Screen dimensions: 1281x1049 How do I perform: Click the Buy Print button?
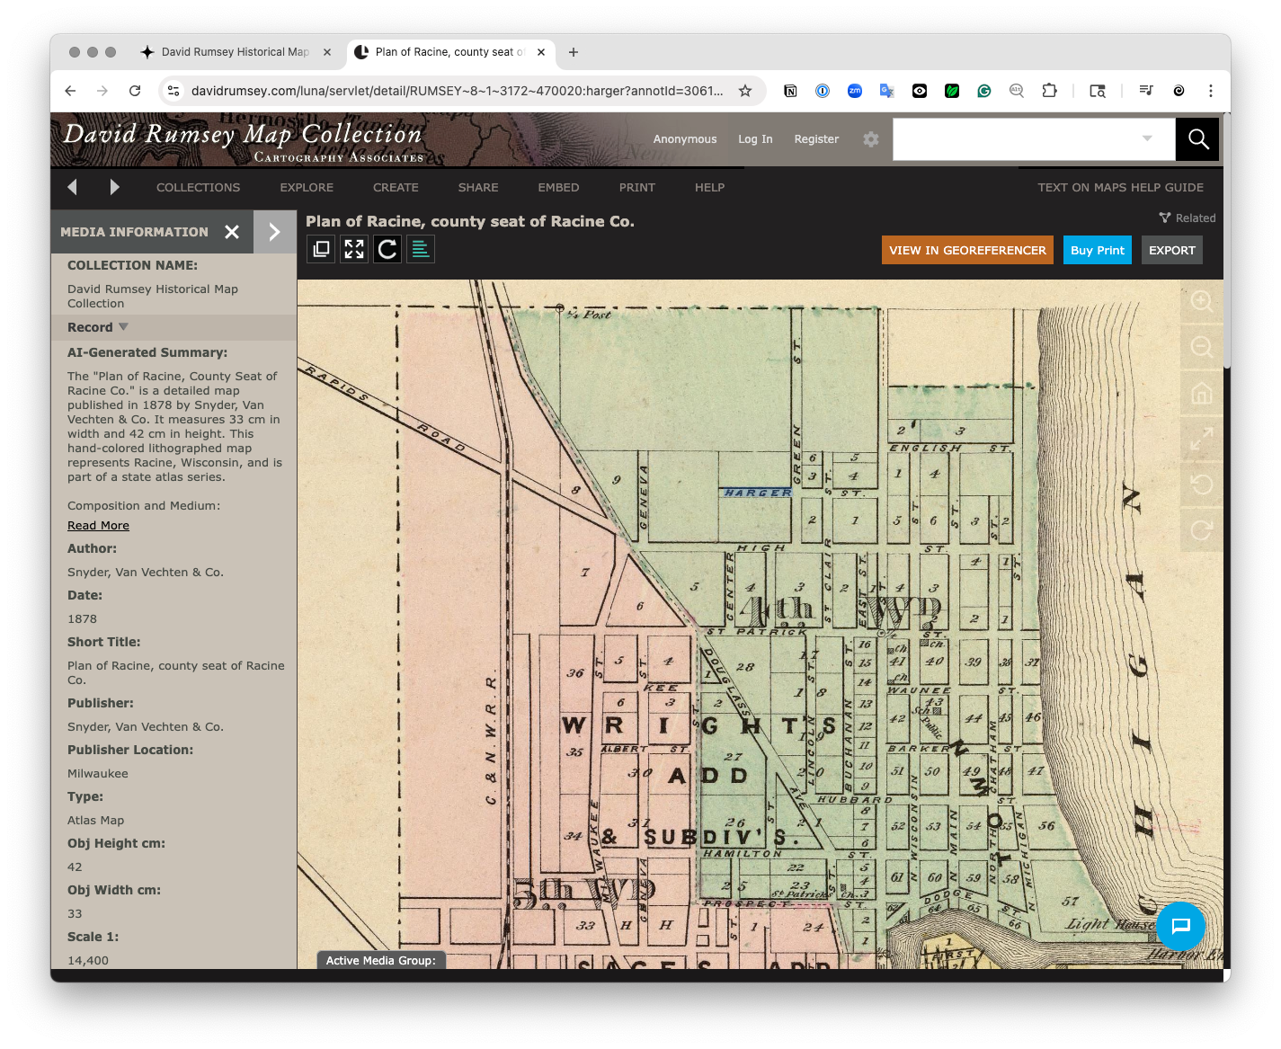(x=1098, y=250)
